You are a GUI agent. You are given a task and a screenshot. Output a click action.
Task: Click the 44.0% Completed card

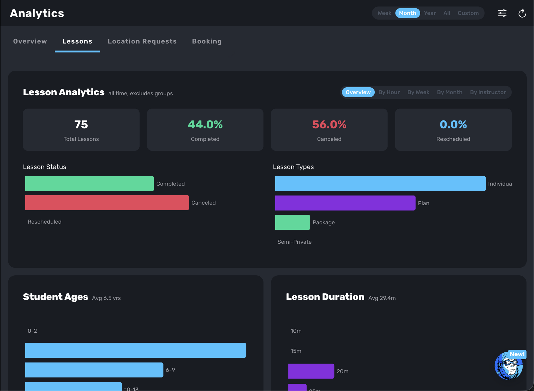point(205,130)
